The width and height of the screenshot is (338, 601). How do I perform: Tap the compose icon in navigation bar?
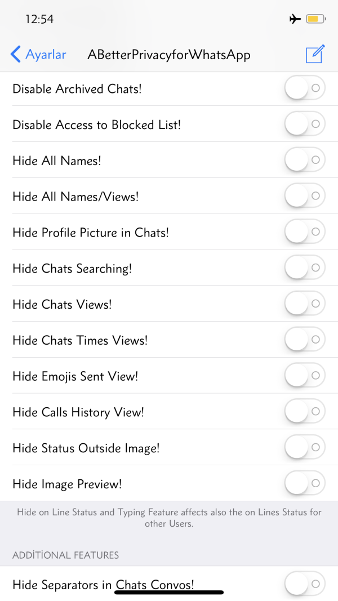[315, 55]
